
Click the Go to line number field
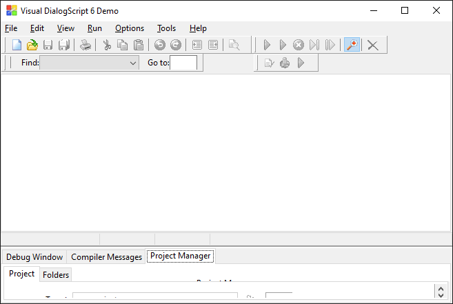183,63
